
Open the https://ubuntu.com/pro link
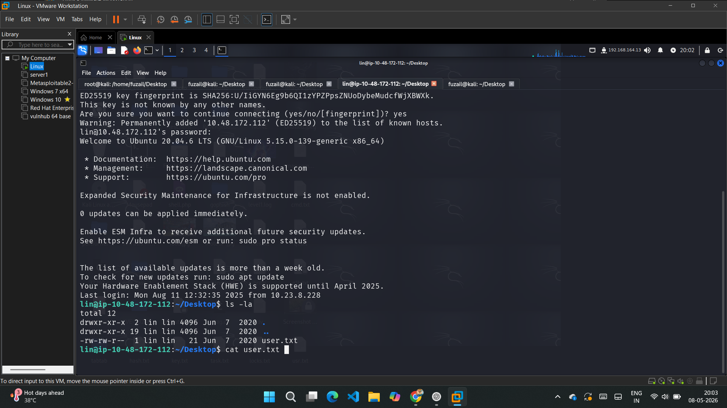pyautogui.click(x=216, y=177)
